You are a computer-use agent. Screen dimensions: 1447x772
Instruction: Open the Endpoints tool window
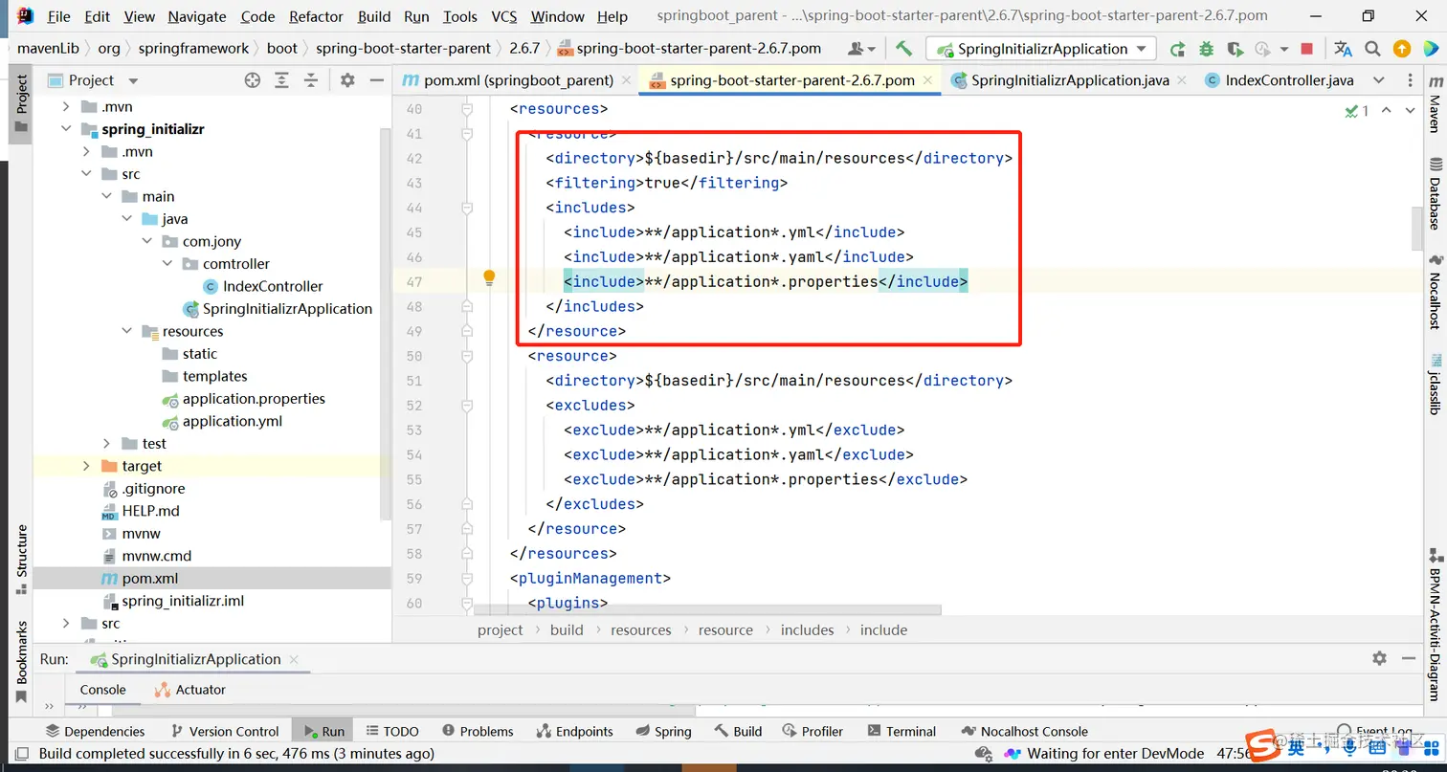[574, 731]
